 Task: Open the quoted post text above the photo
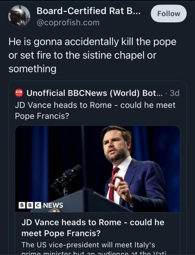click(95, 105)
